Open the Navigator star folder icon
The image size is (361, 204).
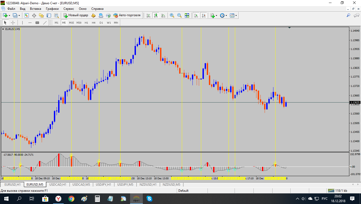41,15
